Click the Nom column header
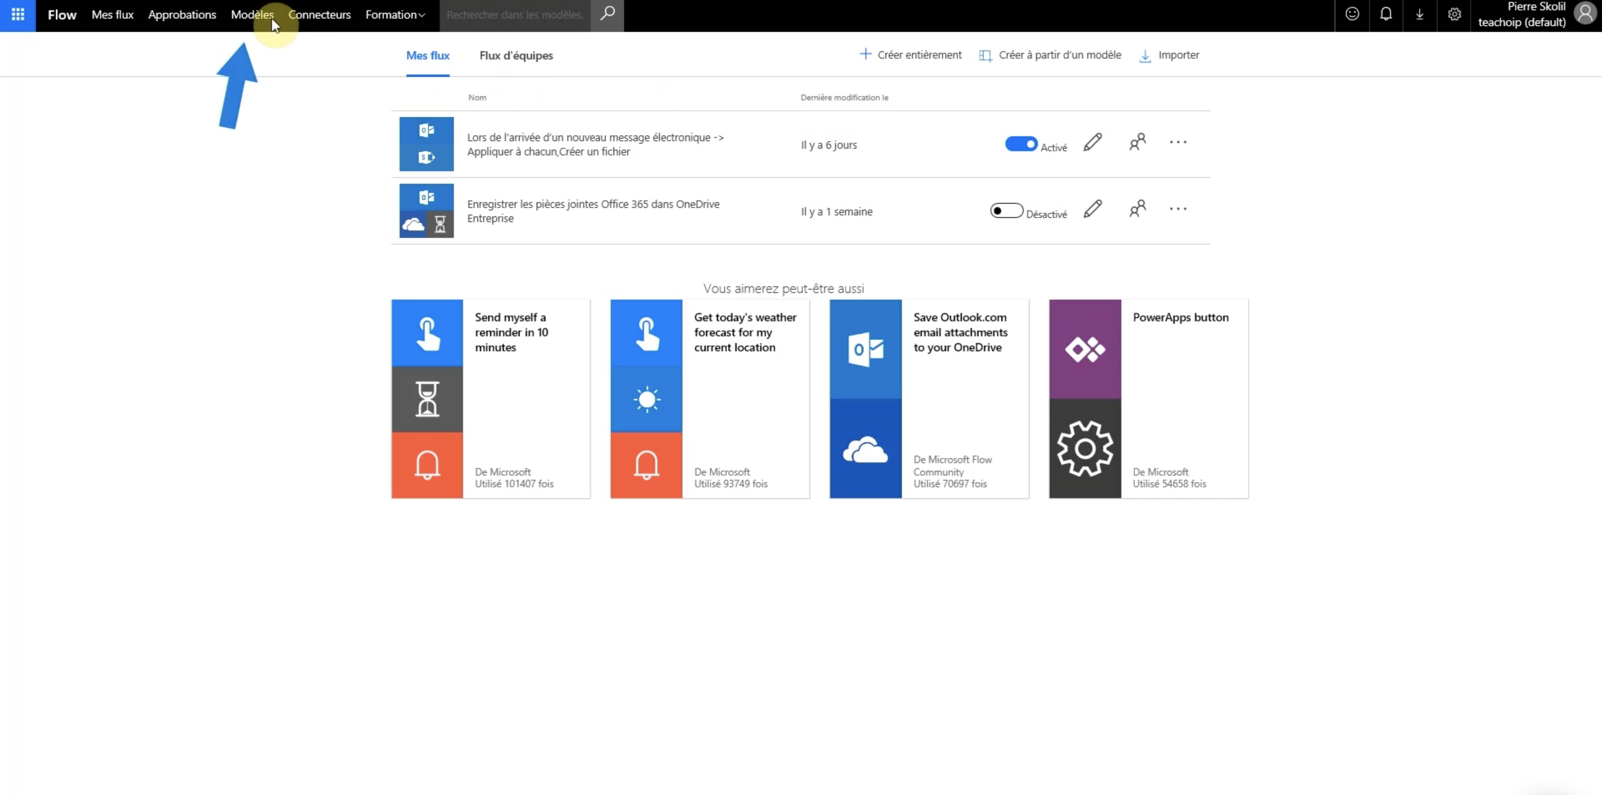Screen dimensions: 1602x795 [477, 98]
